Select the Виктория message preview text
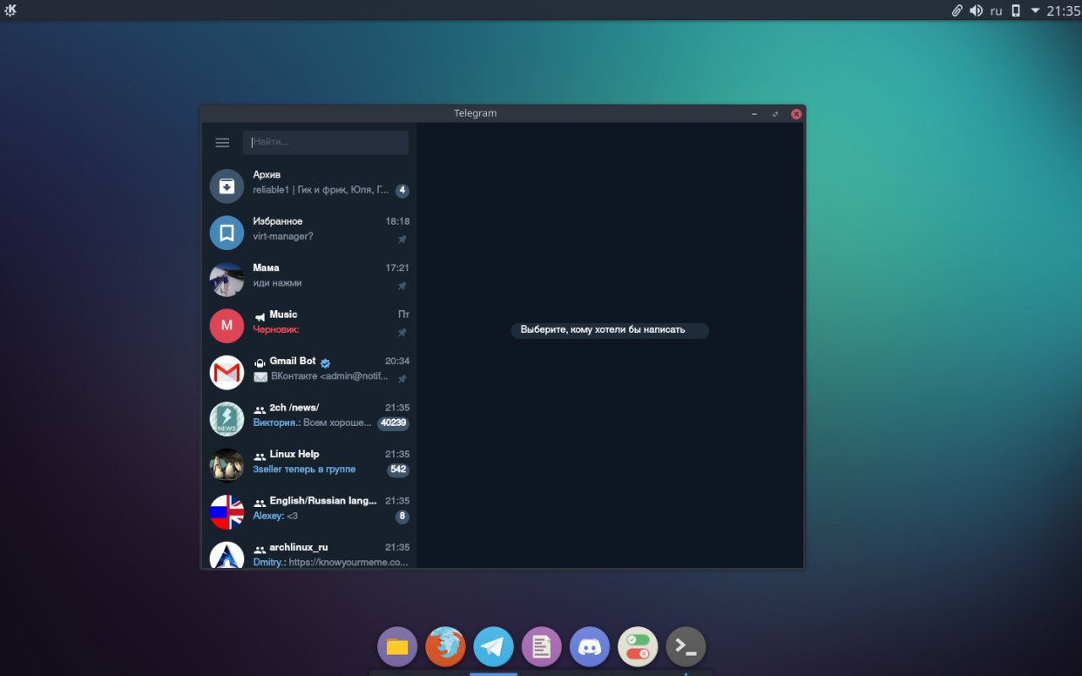This screenshot has width=1082, height=676. 312,422
